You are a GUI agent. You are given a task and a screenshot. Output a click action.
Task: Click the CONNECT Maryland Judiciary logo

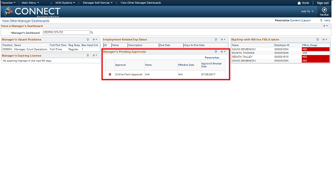31,11
